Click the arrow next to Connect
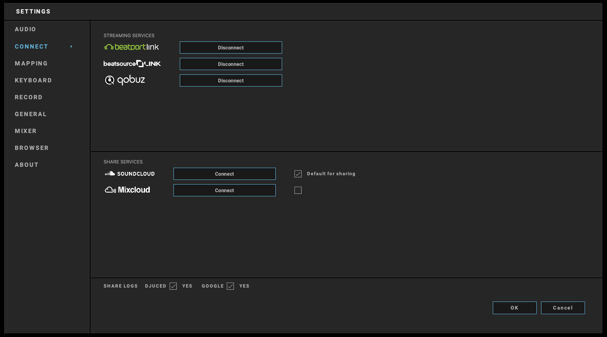 click(x=71, y=46)
